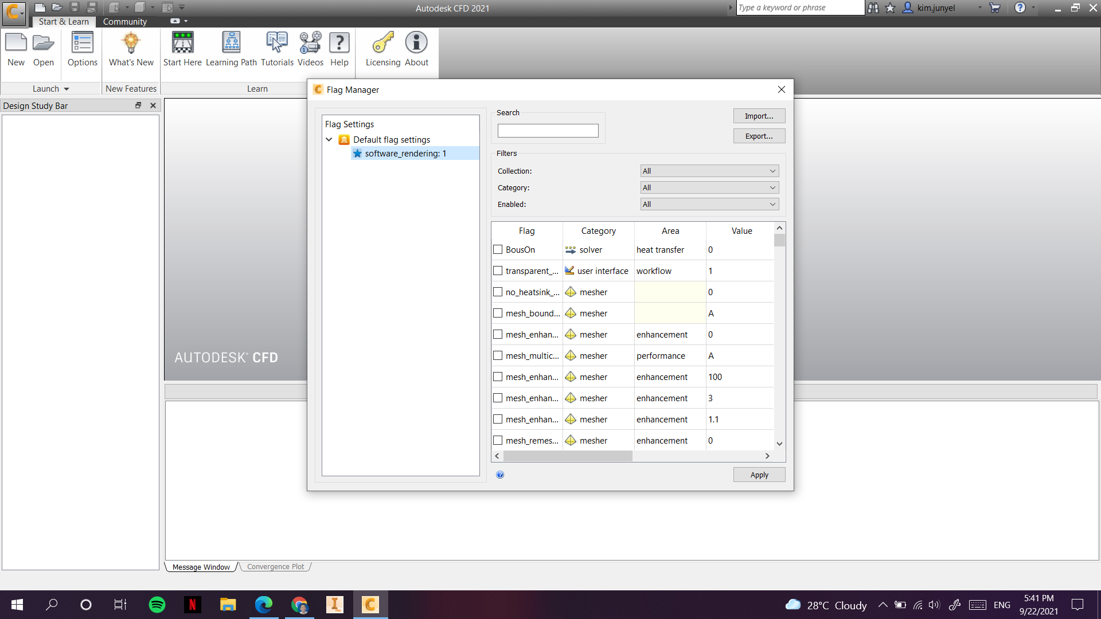Open the Enabled filter dropdown
Screen dimensions: 1101x619
click(x=709, y=205)
